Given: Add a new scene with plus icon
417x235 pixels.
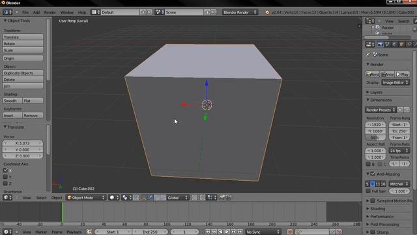Looking at the screenshot, I should (x=207, y=12).
